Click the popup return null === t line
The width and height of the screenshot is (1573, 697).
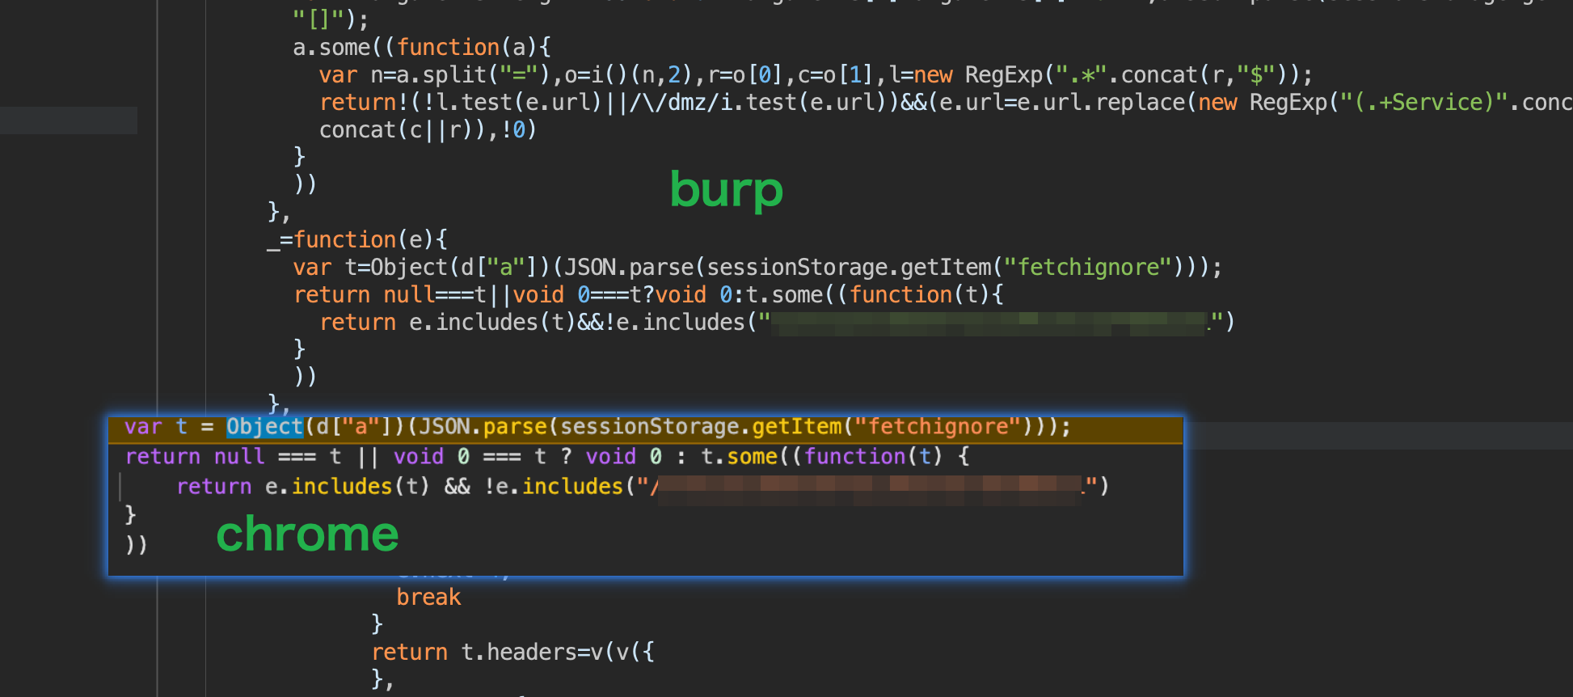tap(547, 457)
